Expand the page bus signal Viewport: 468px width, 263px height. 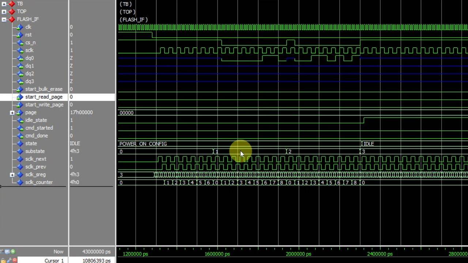pos(12,113)
